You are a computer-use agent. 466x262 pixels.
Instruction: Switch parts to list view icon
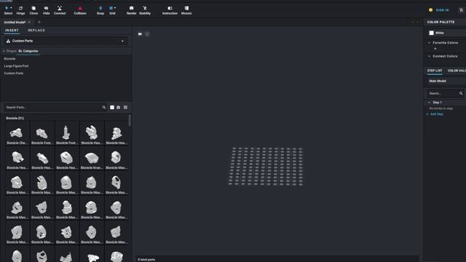[125, 107]
